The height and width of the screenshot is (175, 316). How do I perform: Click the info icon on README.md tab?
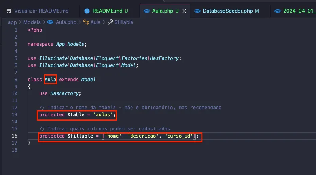click(x=87, y=11)
